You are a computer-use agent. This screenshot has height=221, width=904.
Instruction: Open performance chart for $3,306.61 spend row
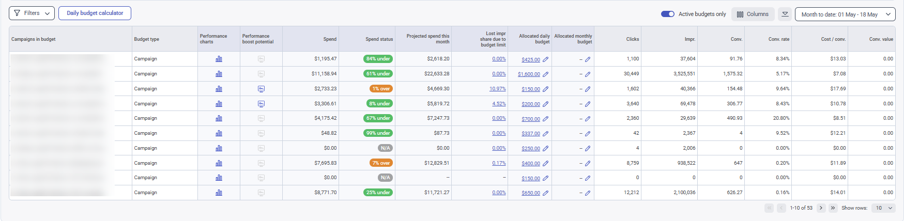219,104
